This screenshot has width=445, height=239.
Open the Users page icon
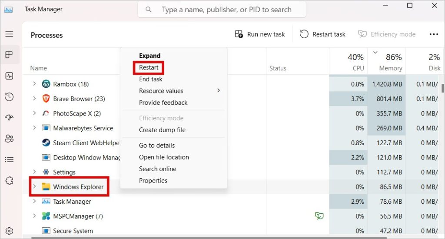(9, 139)
